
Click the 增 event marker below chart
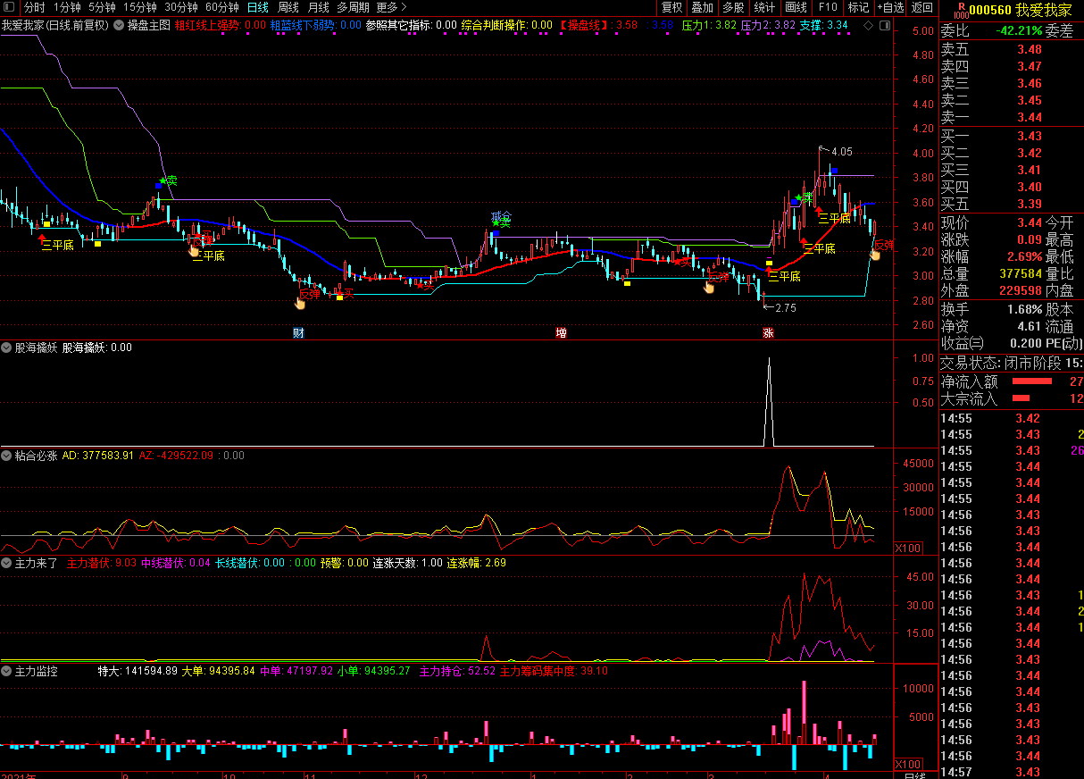pos(561,333)
